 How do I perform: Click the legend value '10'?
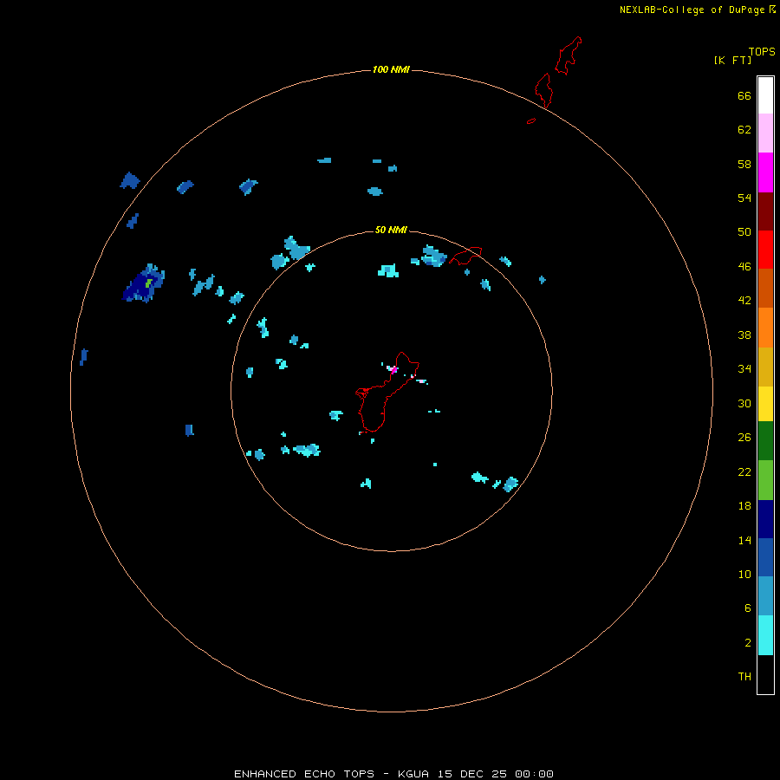tap(744, 574)
